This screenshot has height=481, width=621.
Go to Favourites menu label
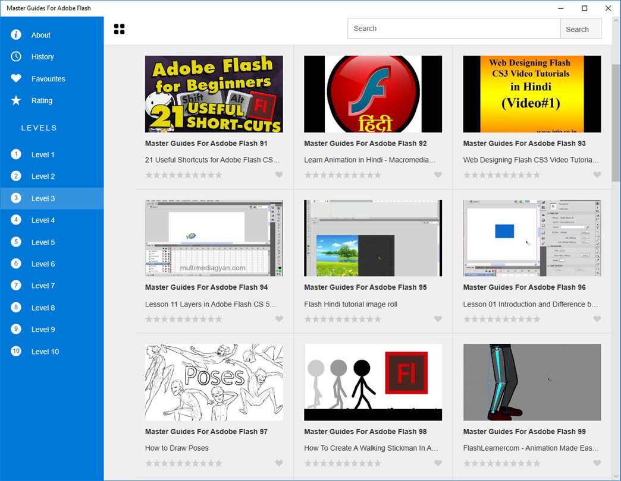point(48,78)
